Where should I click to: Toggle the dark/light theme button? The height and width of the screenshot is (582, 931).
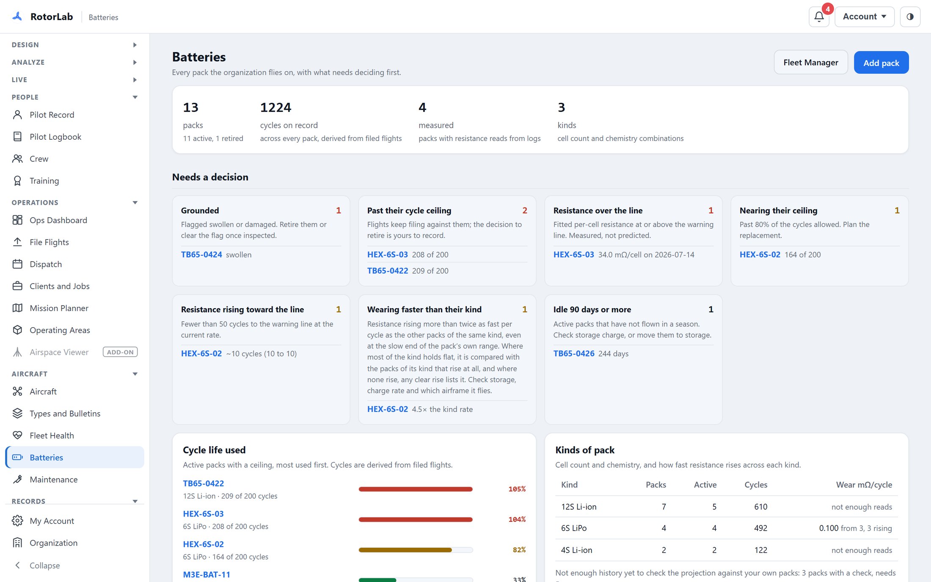click(910, 17)
